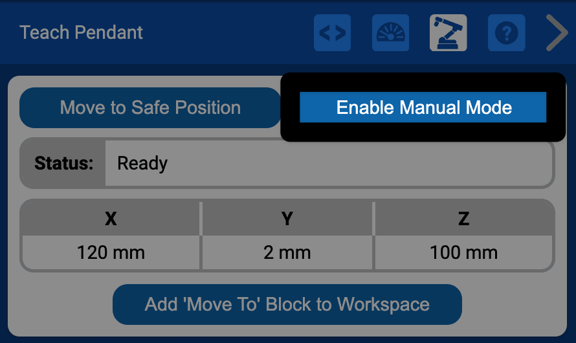
Task: Click the X value 120 mm
Action: 111,252
